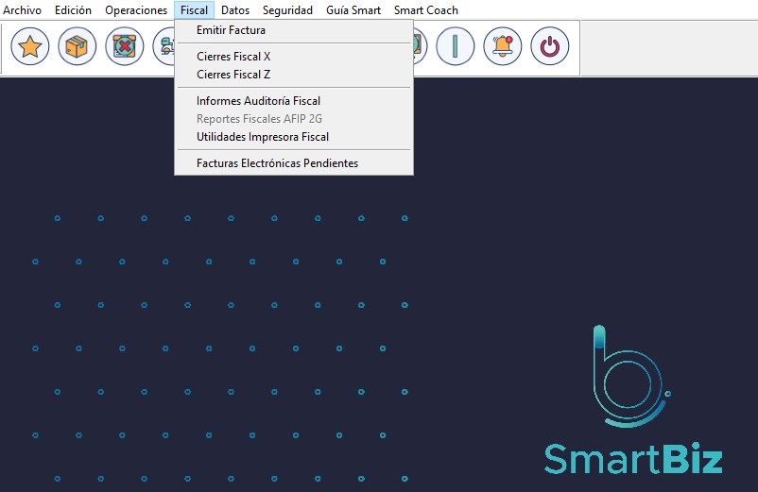Viewport: 758px width, 492px height.
Task: Open Informes Auditoría Fiscal
Action: (258, 101)
